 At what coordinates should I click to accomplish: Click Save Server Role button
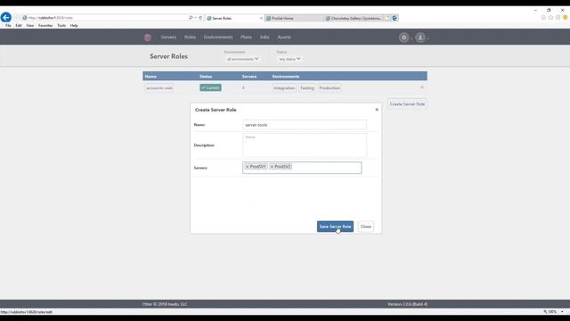click(x=335, y=226)
